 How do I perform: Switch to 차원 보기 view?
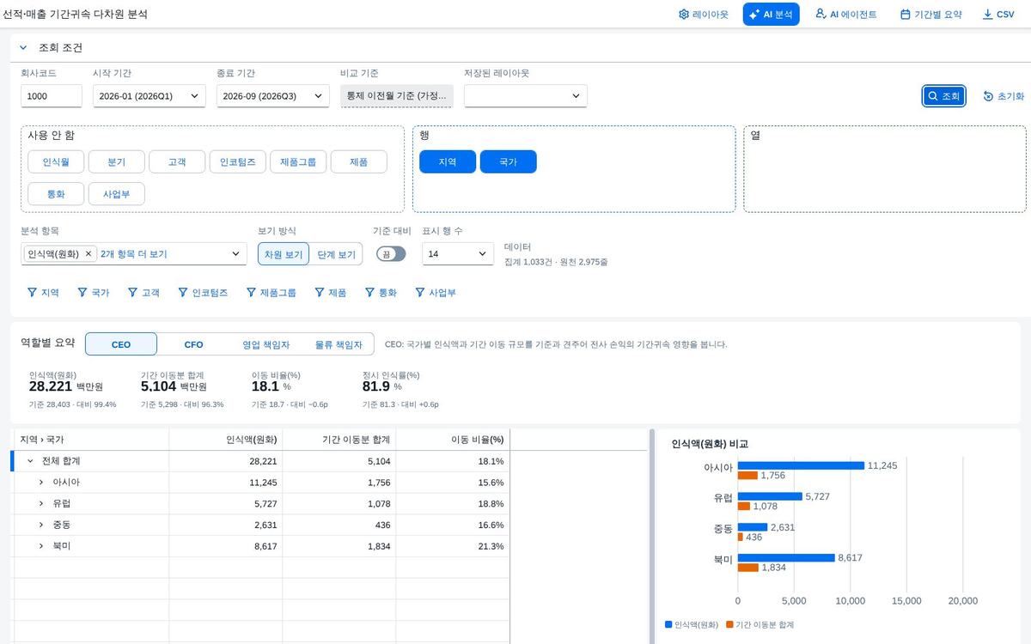click(x=284, y=254)
